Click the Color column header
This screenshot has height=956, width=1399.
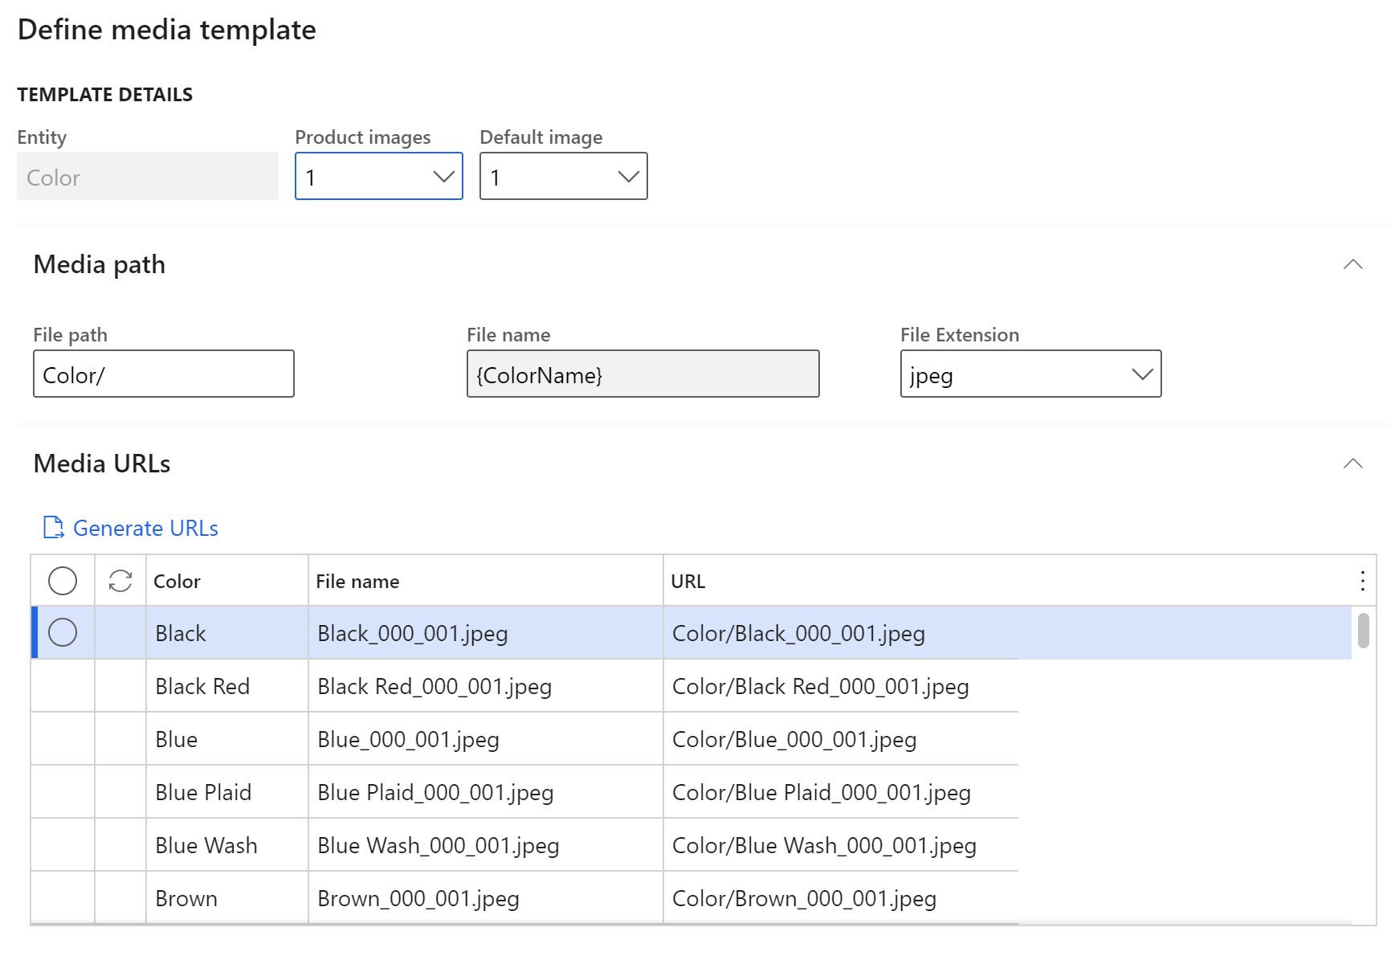(x=177, y=580)
